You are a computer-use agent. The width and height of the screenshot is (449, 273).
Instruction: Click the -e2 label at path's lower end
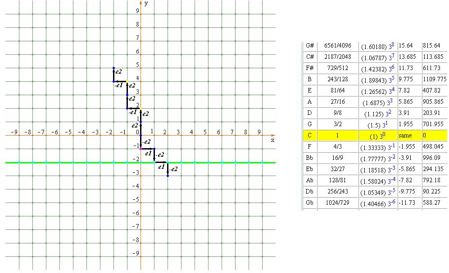[173, 169]
